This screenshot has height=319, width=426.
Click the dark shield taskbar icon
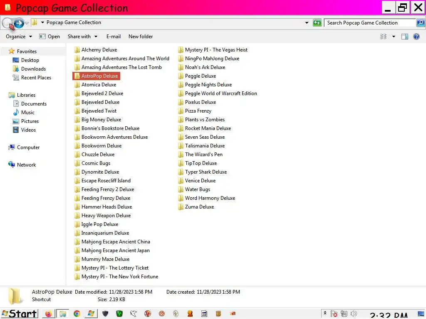click(x=105, y=314)
